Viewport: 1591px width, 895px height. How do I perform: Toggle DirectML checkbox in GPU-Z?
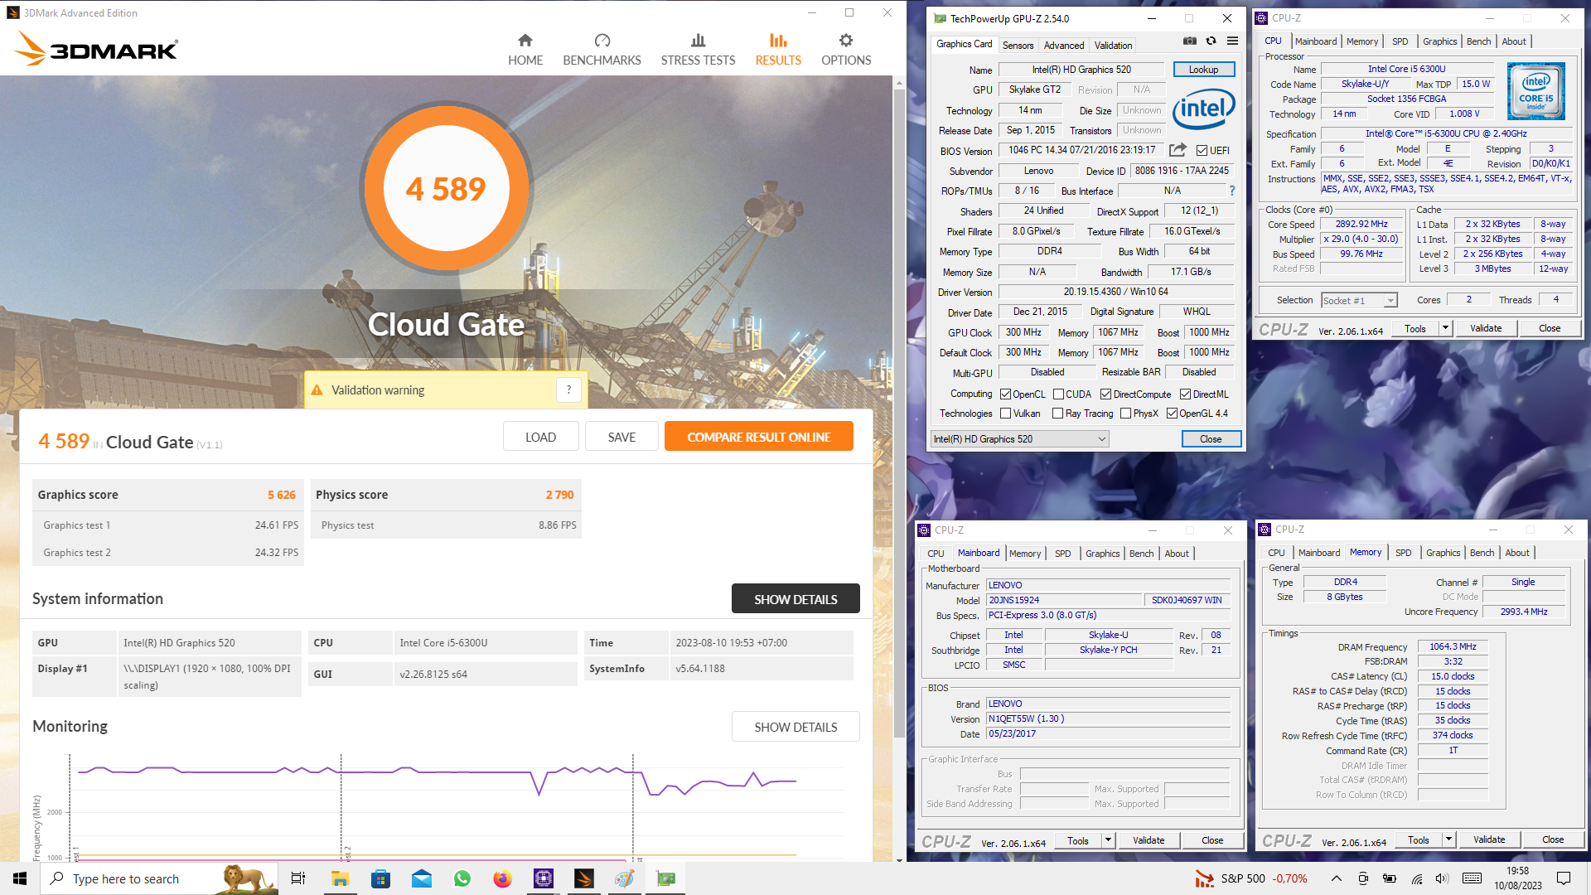pyautogui.click(x=1185, y=394)
